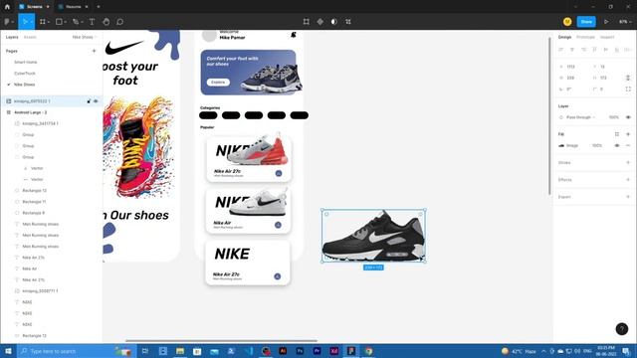The width and height of the screenshot is (637, 358).
Task: Add a stroke with plus icon
Action: click(x=628, y=163)
